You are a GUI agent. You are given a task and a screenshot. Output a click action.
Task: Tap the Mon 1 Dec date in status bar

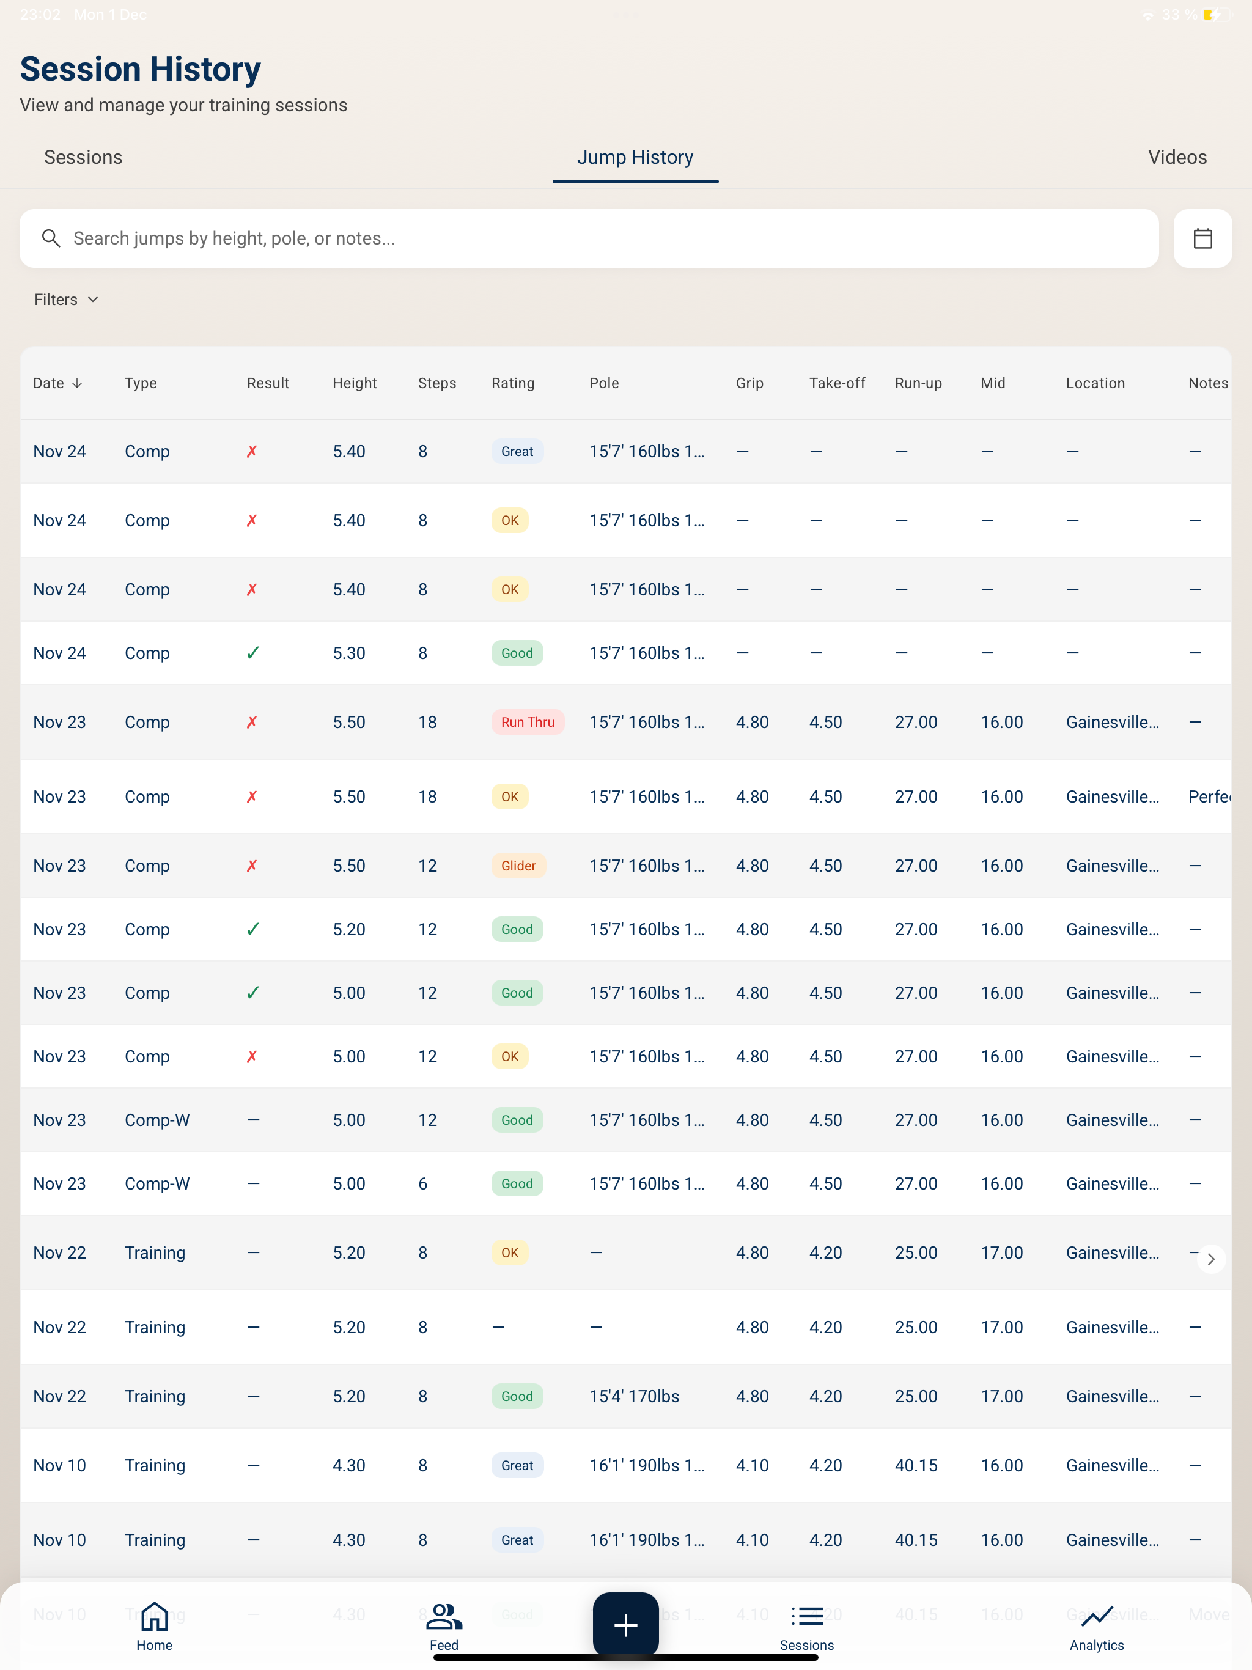coord(110,14)
